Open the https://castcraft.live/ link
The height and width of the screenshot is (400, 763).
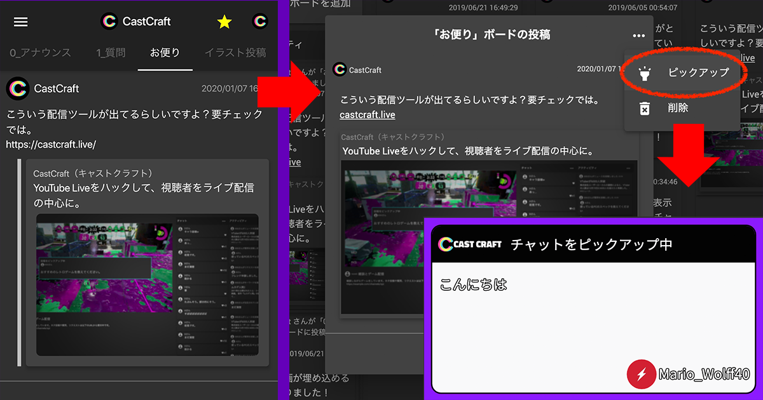[51, 144]
